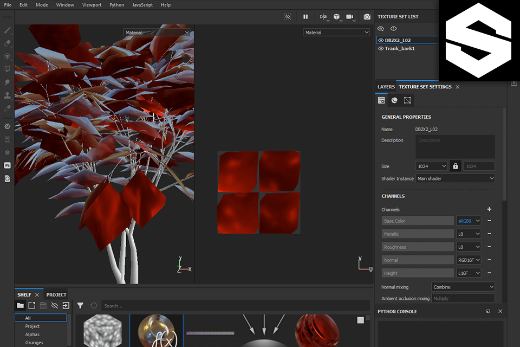Image resolution: width=520 pixels, height=347 pixels.
Task: Toggle the hide-selection dashed eye icon
Action: (288, 17)
